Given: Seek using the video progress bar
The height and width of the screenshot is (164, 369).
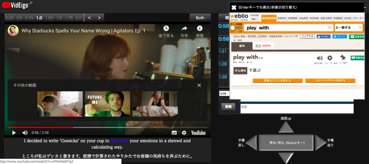Looking at the screenshot, I should coord(107,127).
